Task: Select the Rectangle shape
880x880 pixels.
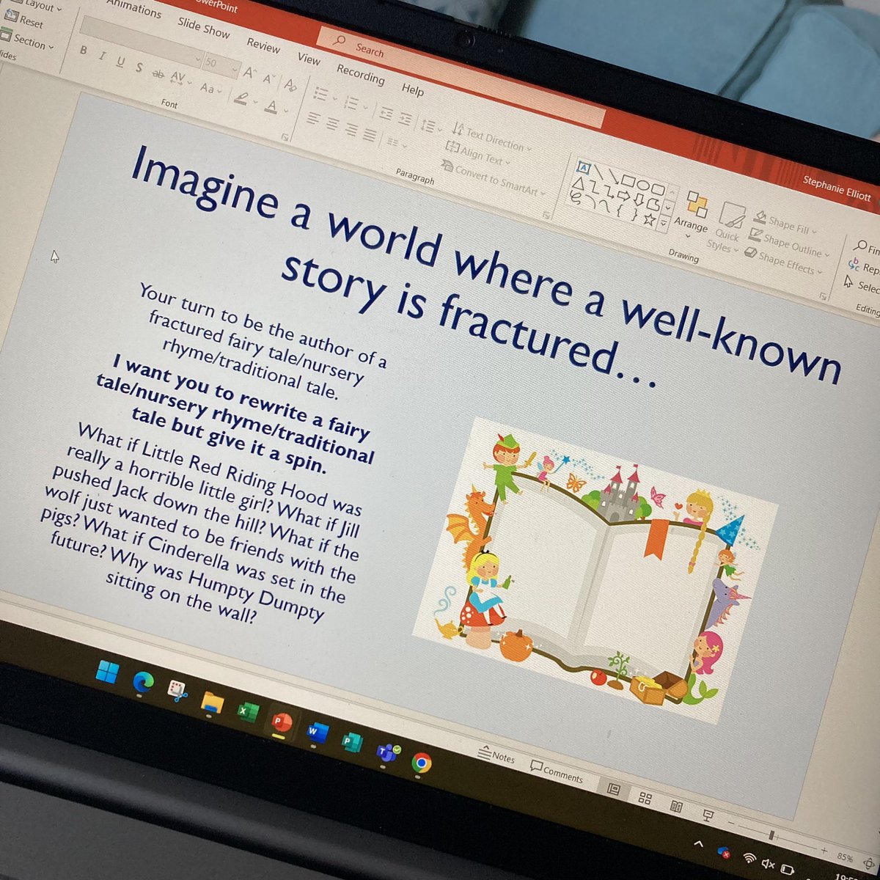Action: (x=629, y=180)
